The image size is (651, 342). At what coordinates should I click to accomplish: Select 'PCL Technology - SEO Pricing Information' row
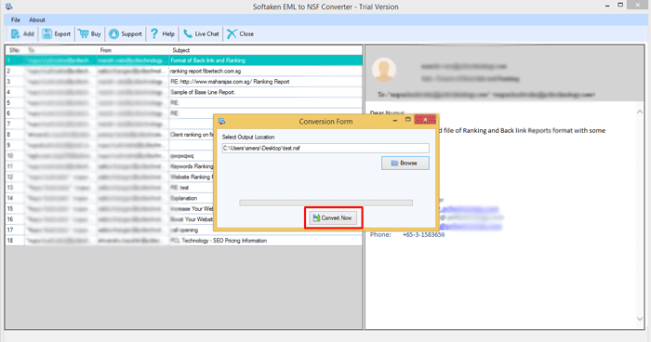click(x=183, y=241)
